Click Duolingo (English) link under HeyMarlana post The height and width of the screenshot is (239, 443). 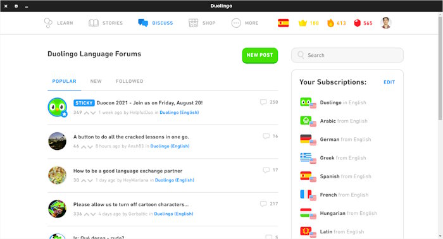point(175,180)
